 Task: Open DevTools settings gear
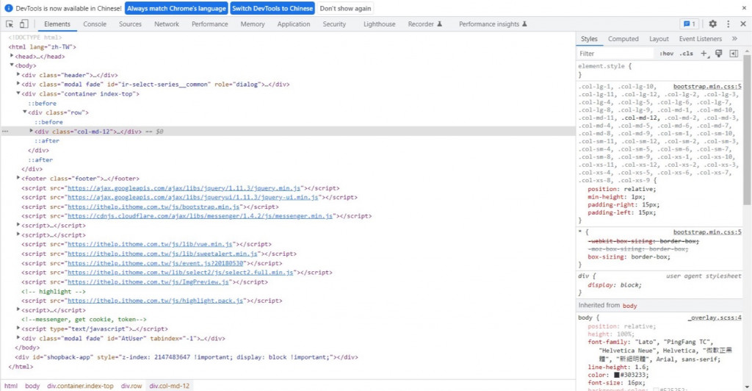point(712,24)
